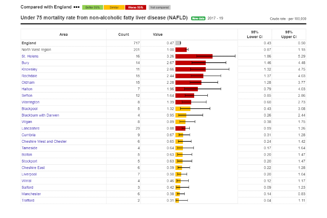The height and width of the screenshot is (218, 327).
Task: Click the Cheshire West and Chester link
Action: [x=44, y=141]
